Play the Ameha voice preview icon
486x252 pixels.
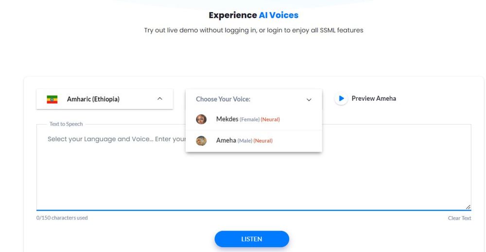coord(341,99)
